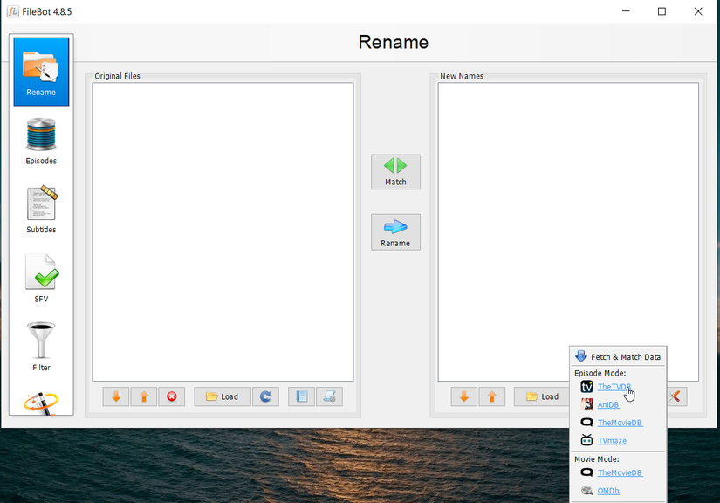Select TVmaze in Episode Mode
The image size is (720, 503).
pyautogui.click(x=614, y=440)
